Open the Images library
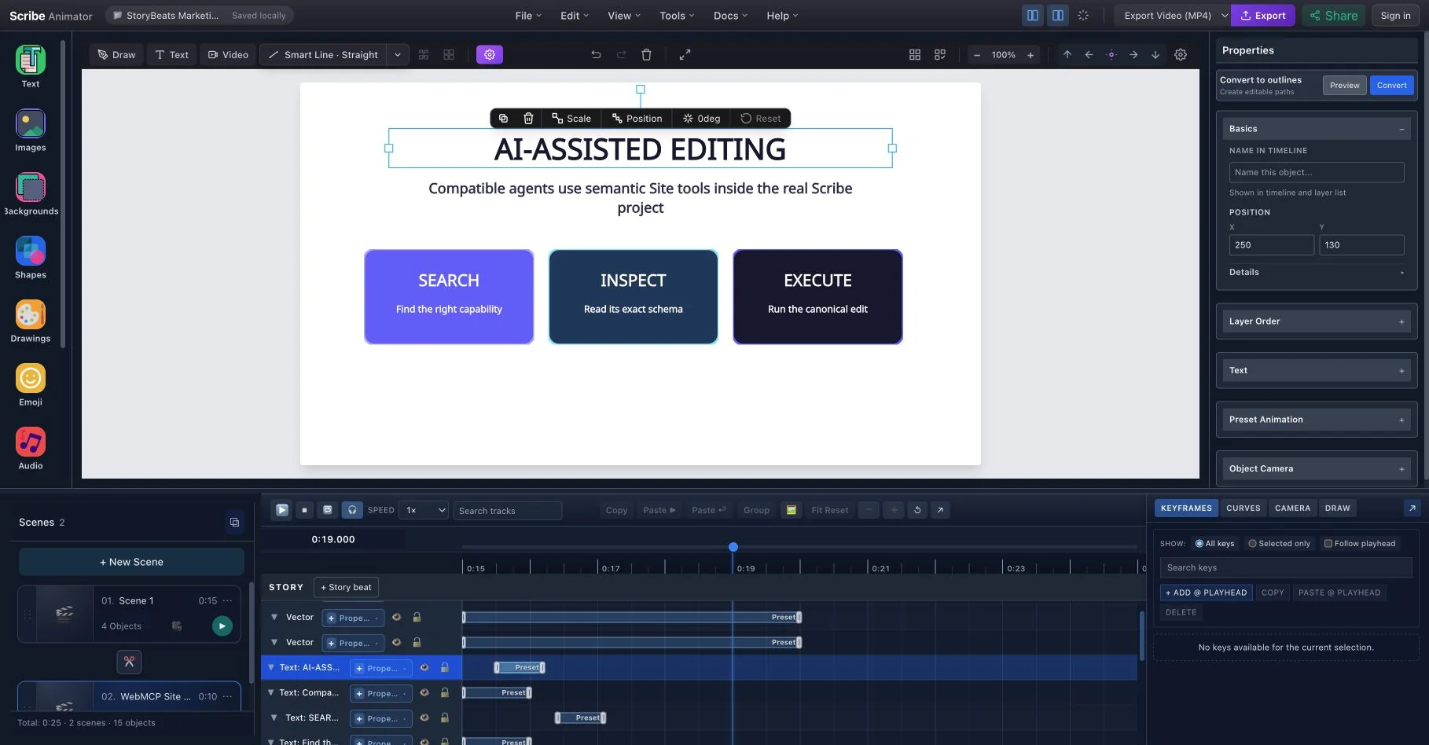 pyautogui.click(x=31, y=130)
